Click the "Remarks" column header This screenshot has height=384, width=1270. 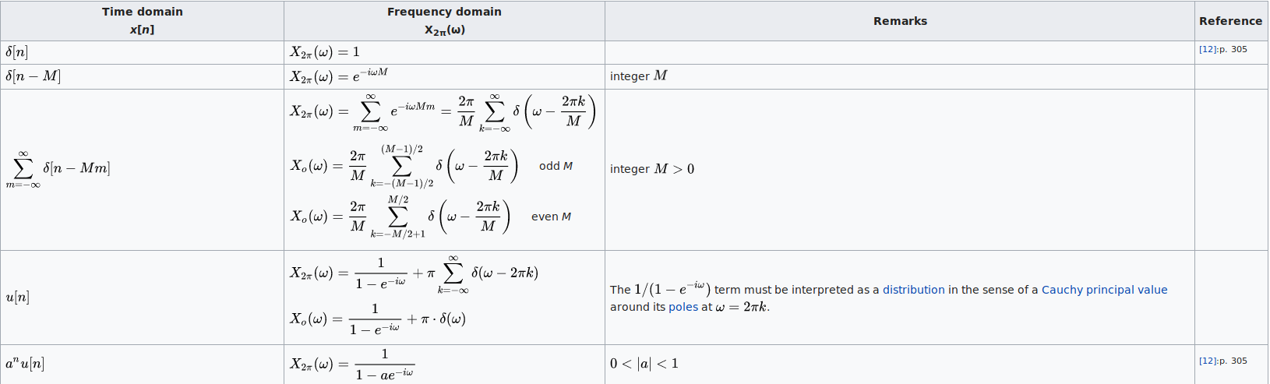[x=900, y=21]
